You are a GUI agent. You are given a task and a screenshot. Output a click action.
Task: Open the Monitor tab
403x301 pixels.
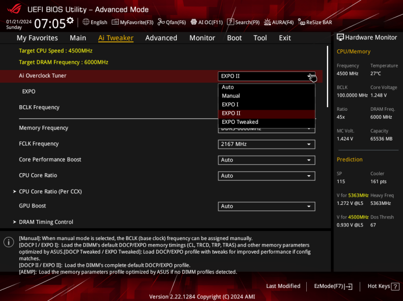(203, 38)
